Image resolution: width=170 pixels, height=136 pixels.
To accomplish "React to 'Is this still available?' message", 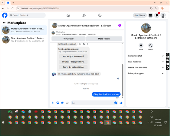I will 80,44.
